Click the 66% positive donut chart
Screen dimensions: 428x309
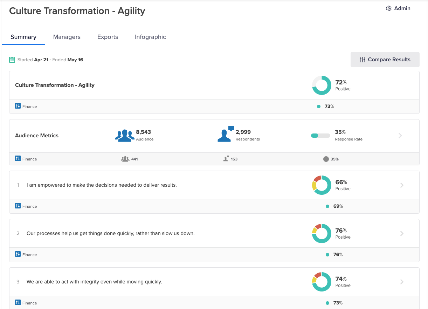[x=322, y=185]
